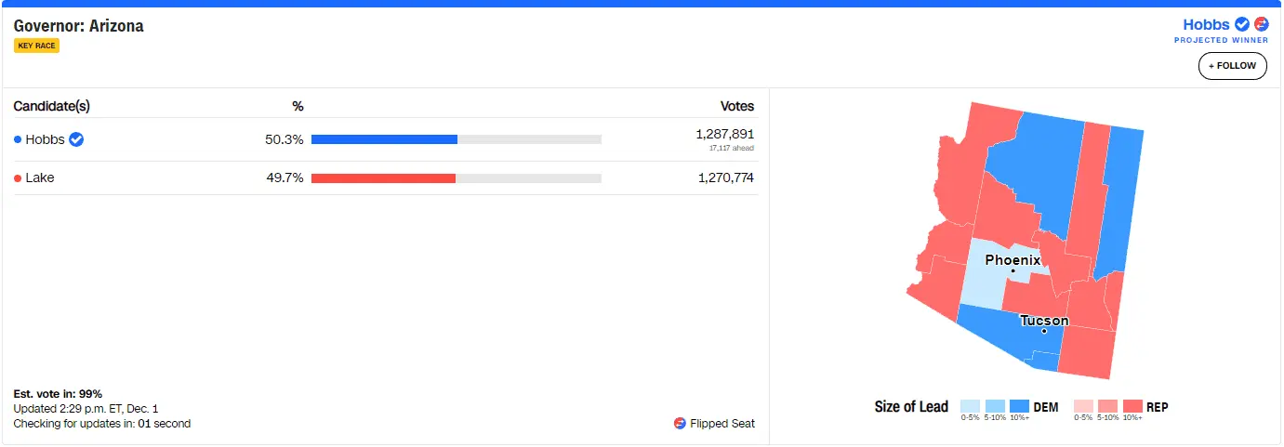
Task: Click the checkmark icon in Hobbs candidate row
Action: pos(77,139)
